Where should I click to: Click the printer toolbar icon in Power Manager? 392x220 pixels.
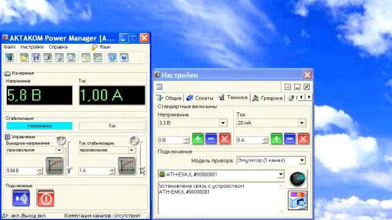click(59, 57)
